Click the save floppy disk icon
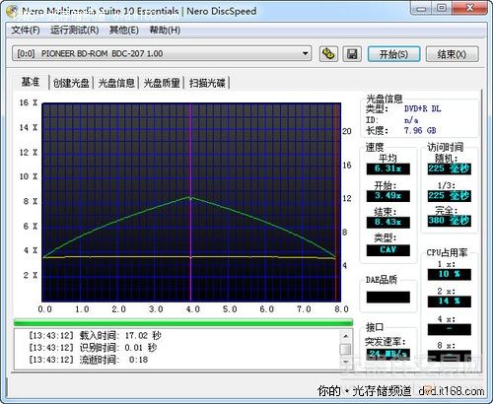 [352, 54]
